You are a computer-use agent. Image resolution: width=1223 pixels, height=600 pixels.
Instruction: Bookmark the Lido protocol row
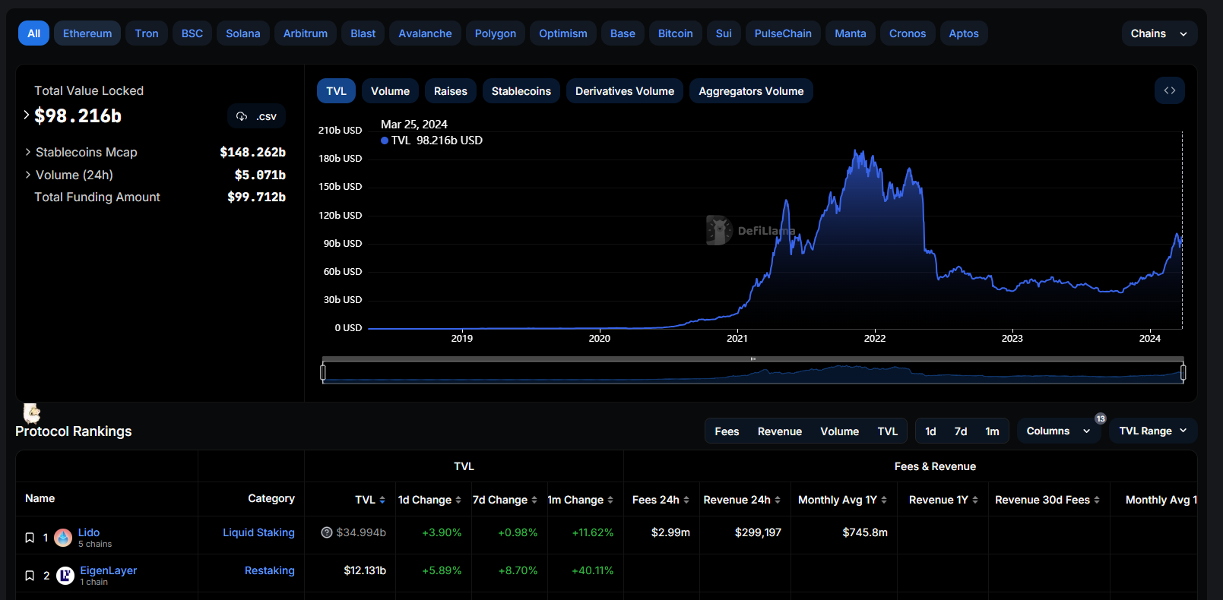click(x=30, y=538)
